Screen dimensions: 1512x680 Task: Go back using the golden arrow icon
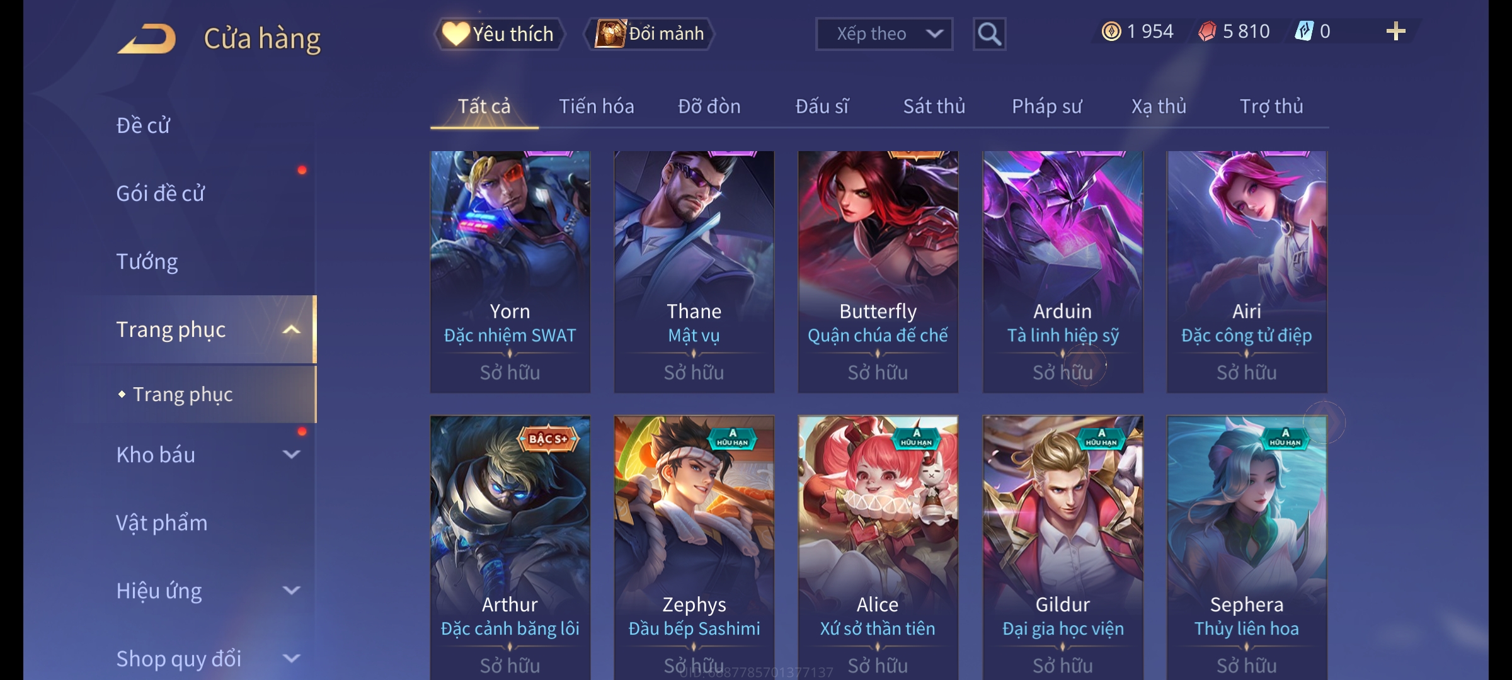pyautogui.click(x=147, y=38)
